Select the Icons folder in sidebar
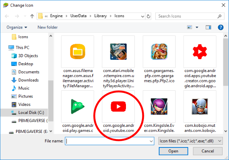 point(20,37)
